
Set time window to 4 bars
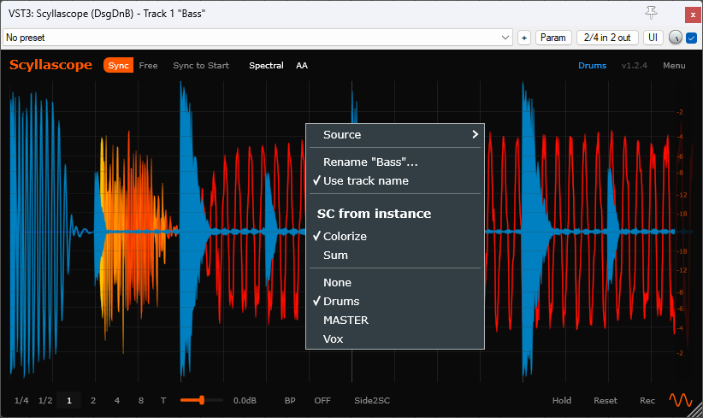(x=117, y=401)
